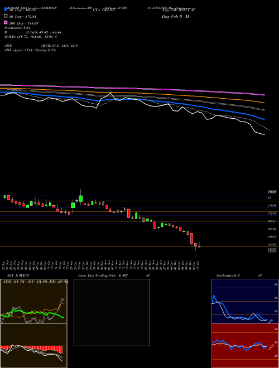Select the '200 Day = 188.09' legend text

tap(23, 23)
